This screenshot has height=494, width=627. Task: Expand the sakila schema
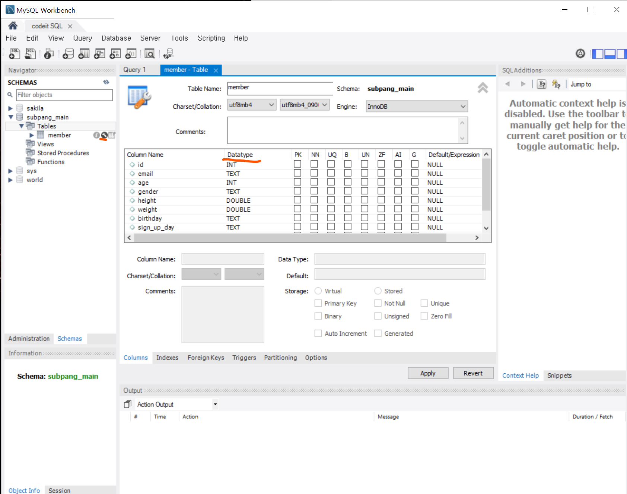coord(10,108)
